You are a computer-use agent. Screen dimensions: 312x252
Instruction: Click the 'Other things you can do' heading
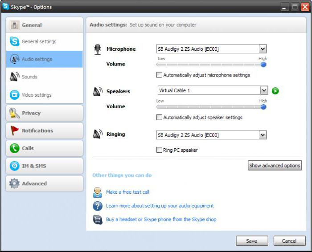click(122, 175)
